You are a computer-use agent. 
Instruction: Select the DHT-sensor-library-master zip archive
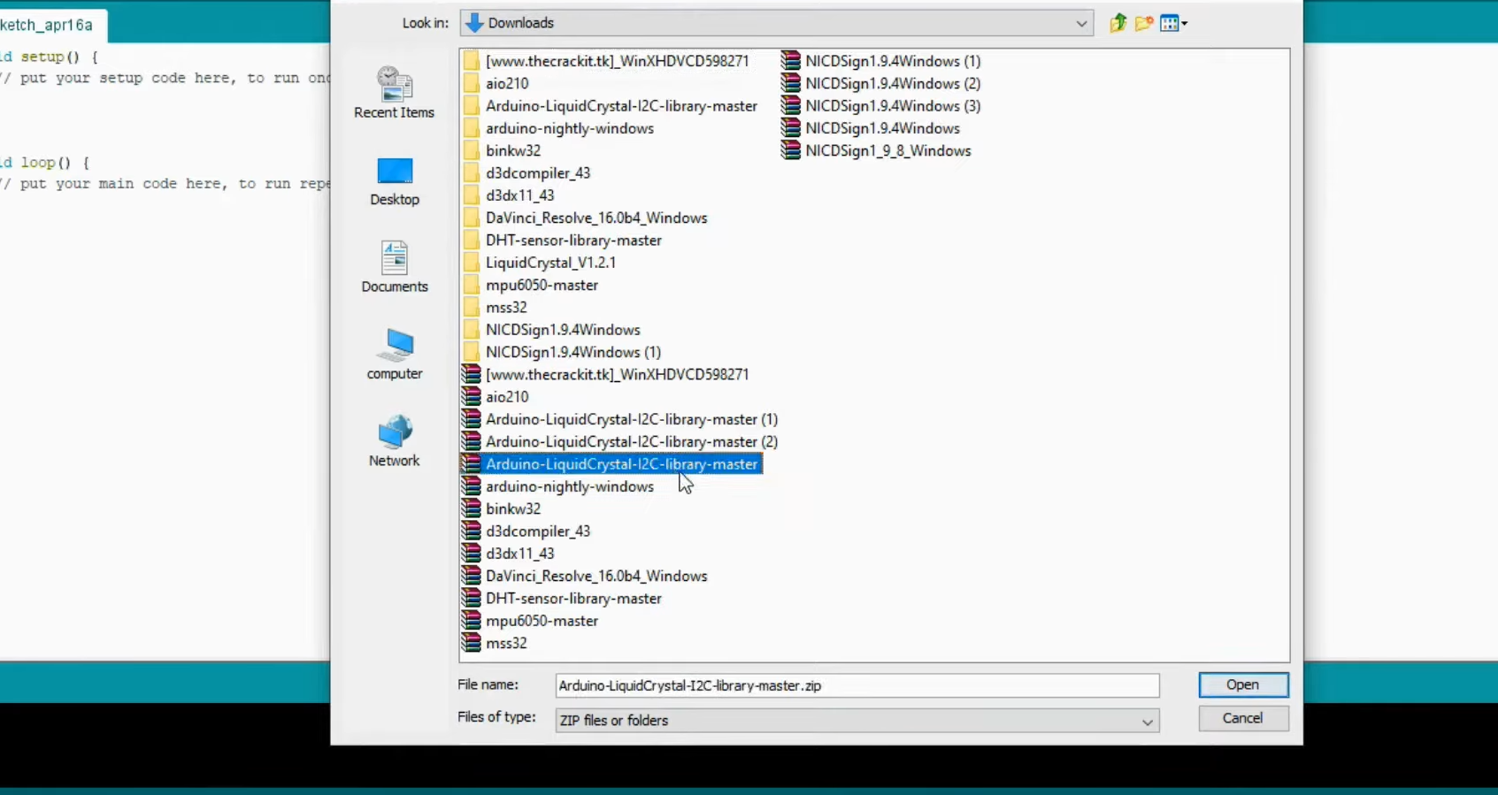click(572, 599)
